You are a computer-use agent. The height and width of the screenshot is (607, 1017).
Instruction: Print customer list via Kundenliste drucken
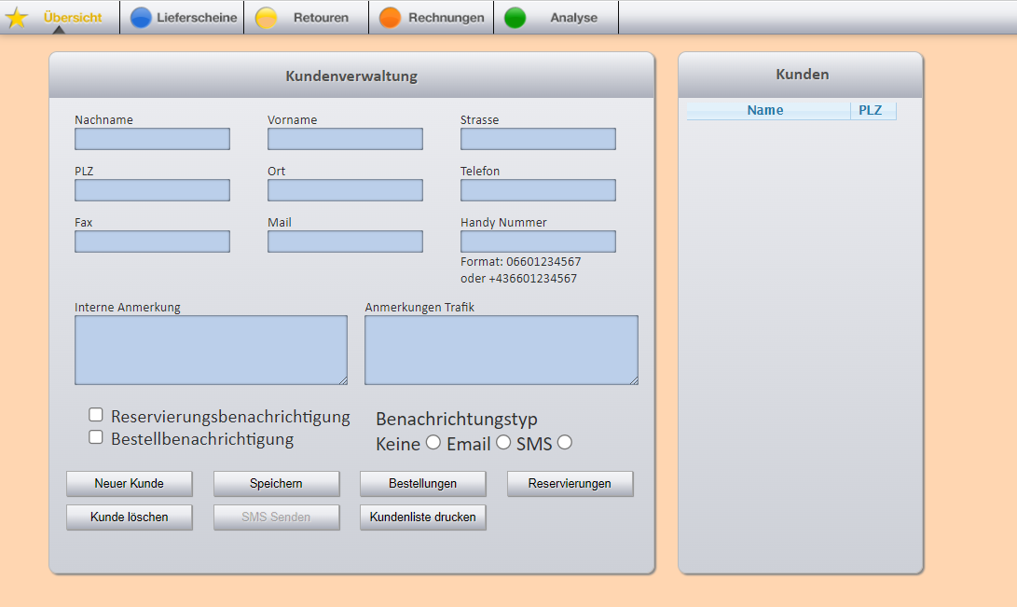tap(422, 517)
